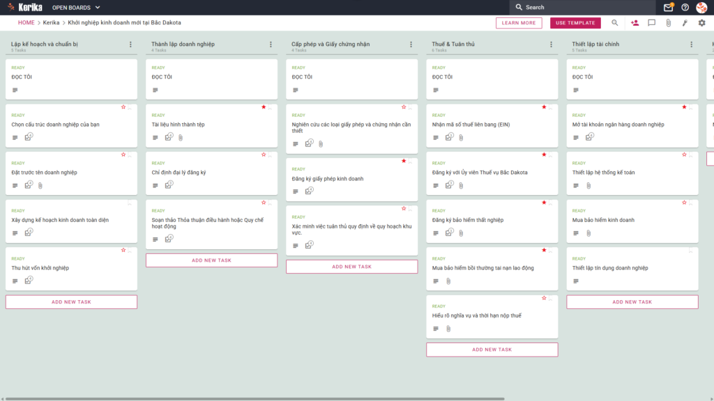Toggle star on Thu hút vốn khởi nghiệp card
Viewport: 714px width, 401px height.
[x=123, y=250]
